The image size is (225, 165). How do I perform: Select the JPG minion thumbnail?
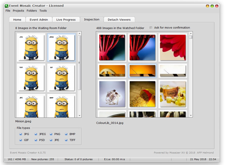[31, 47]
